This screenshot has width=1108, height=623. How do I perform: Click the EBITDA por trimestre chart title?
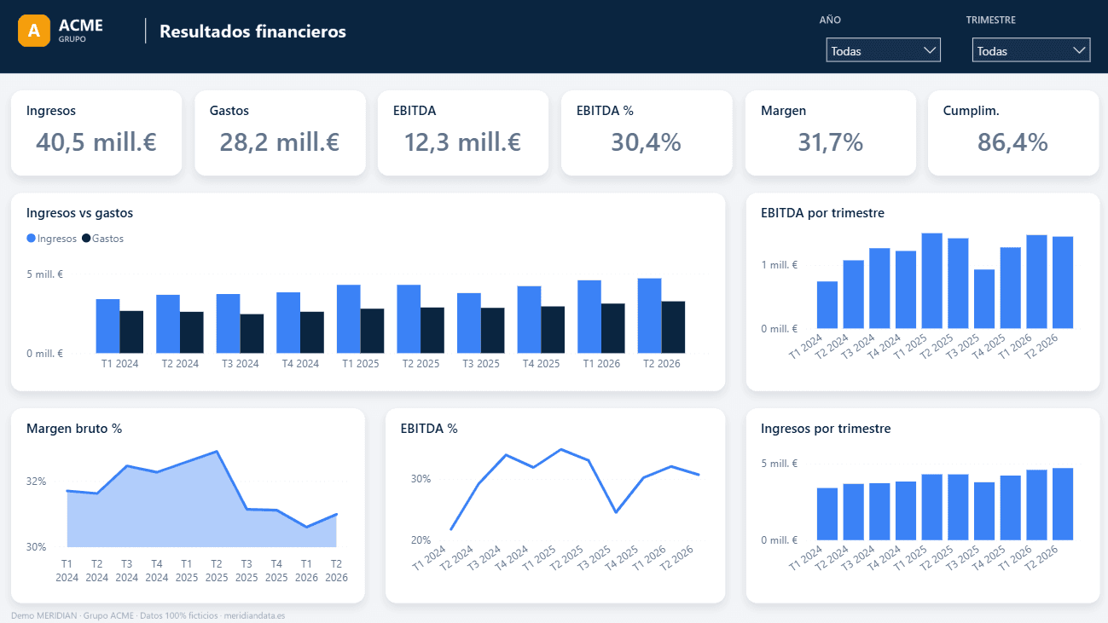point(822,213)
